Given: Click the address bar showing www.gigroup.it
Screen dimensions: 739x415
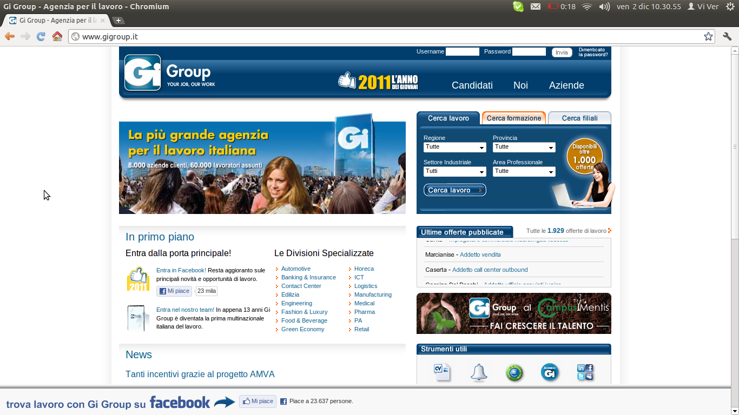Looking at the screenshot, I should tap(392, 37).
